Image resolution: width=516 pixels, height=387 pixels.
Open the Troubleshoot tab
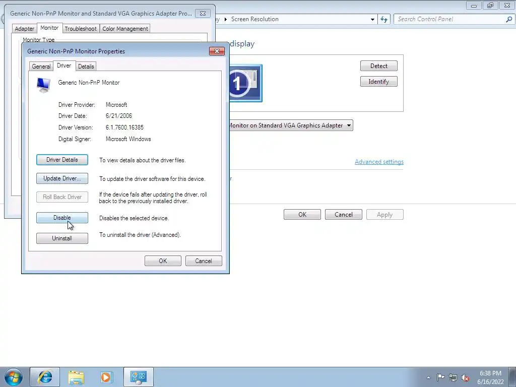pos(81,29)
